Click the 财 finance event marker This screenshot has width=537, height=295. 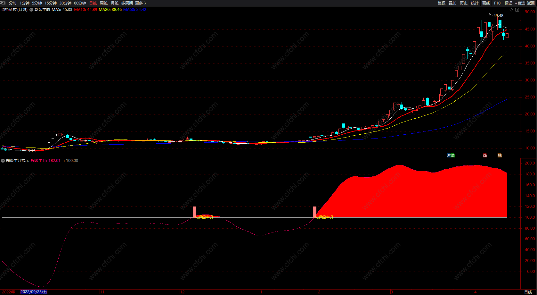449,156
